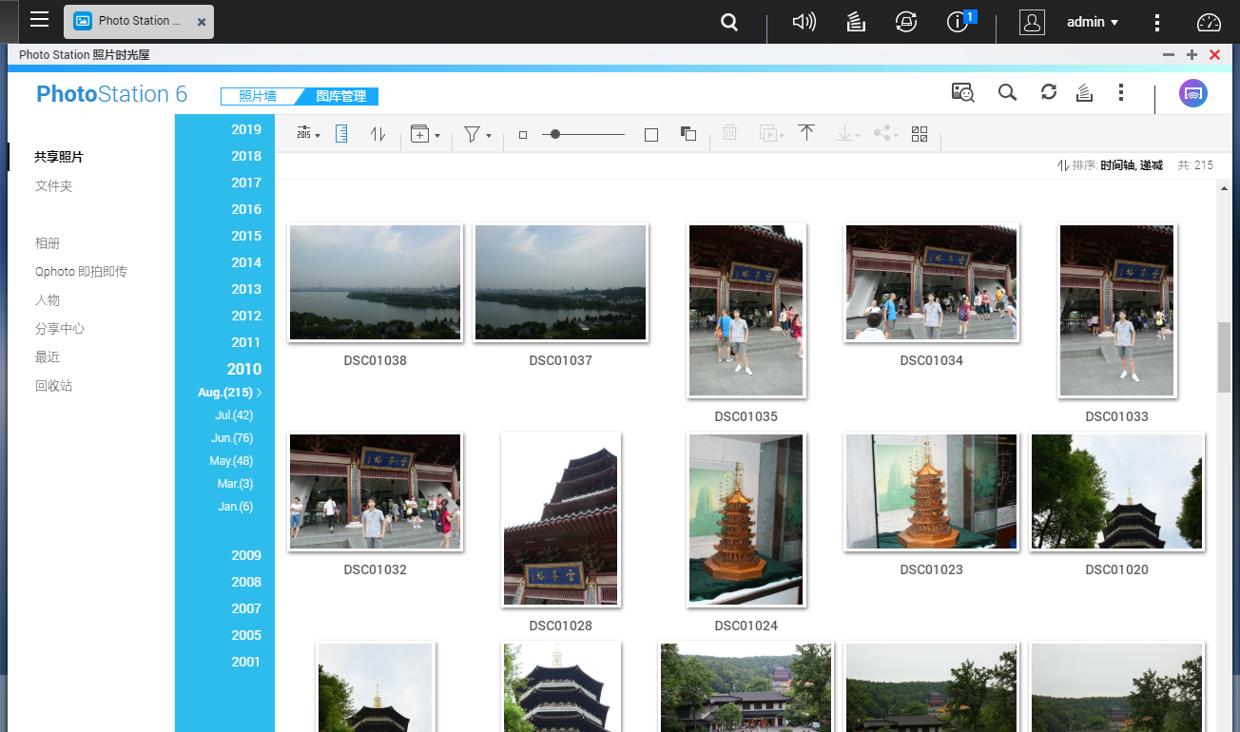Open the timeline view mode dropdown

click(x=308, y=134)
